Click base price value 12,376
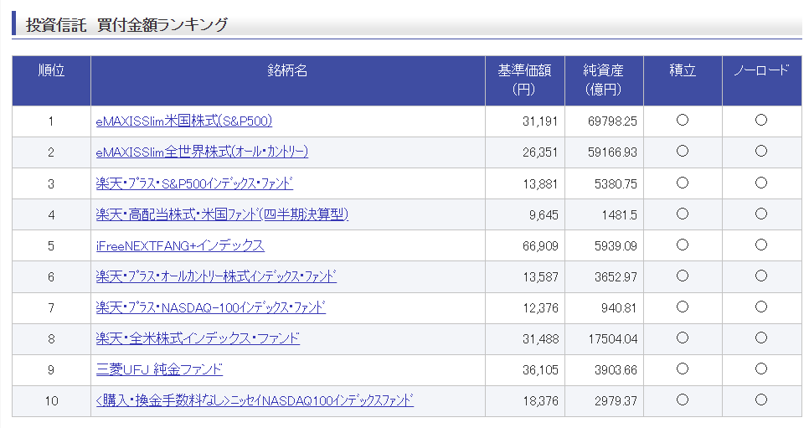This screenshot has width=809, height=428. [540, 308]
